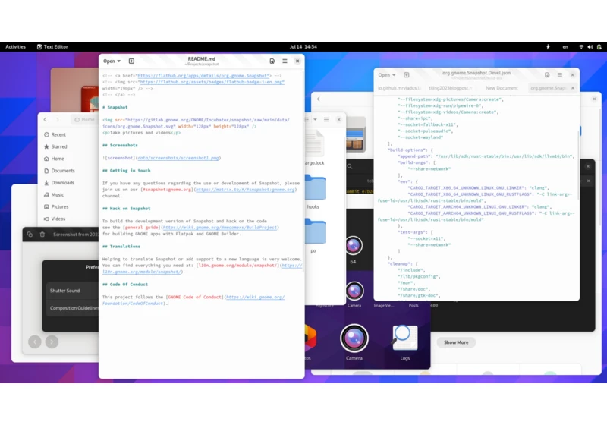Go back in the window behind the json editor
The height and width of the screenshot is (425, 607).
click(x=319, y=99)
